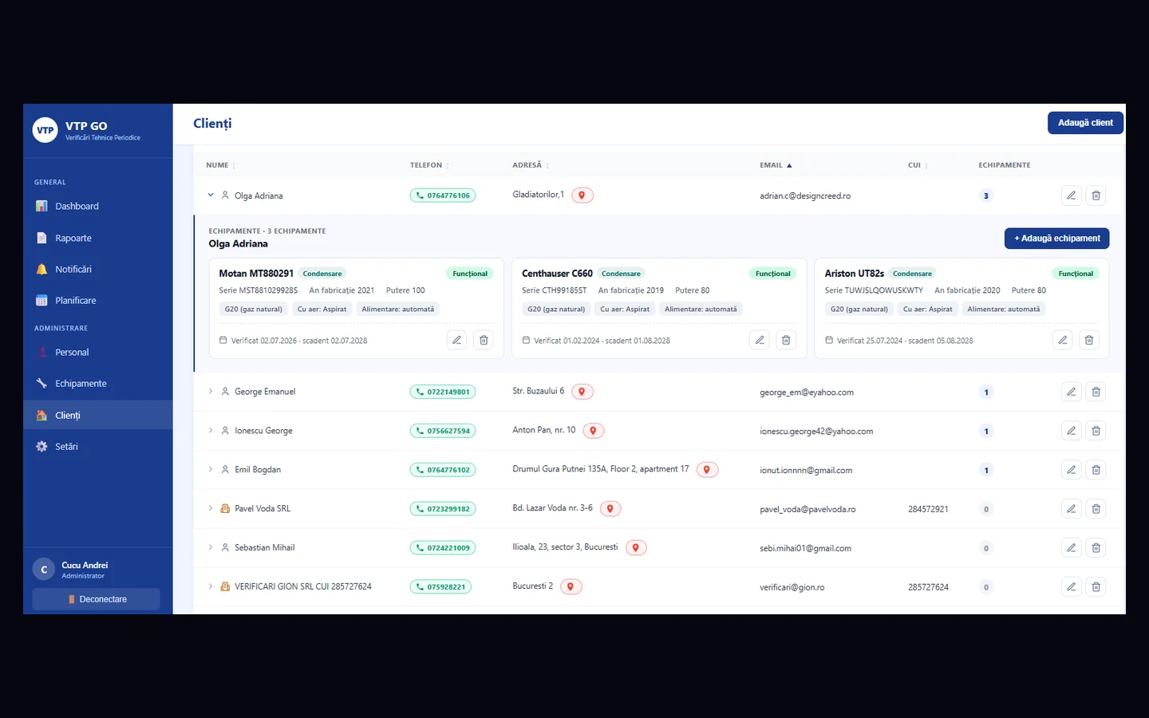Open map pin for Drumul Gura Putnei address
1149x718 pixels.
point(707,470)
